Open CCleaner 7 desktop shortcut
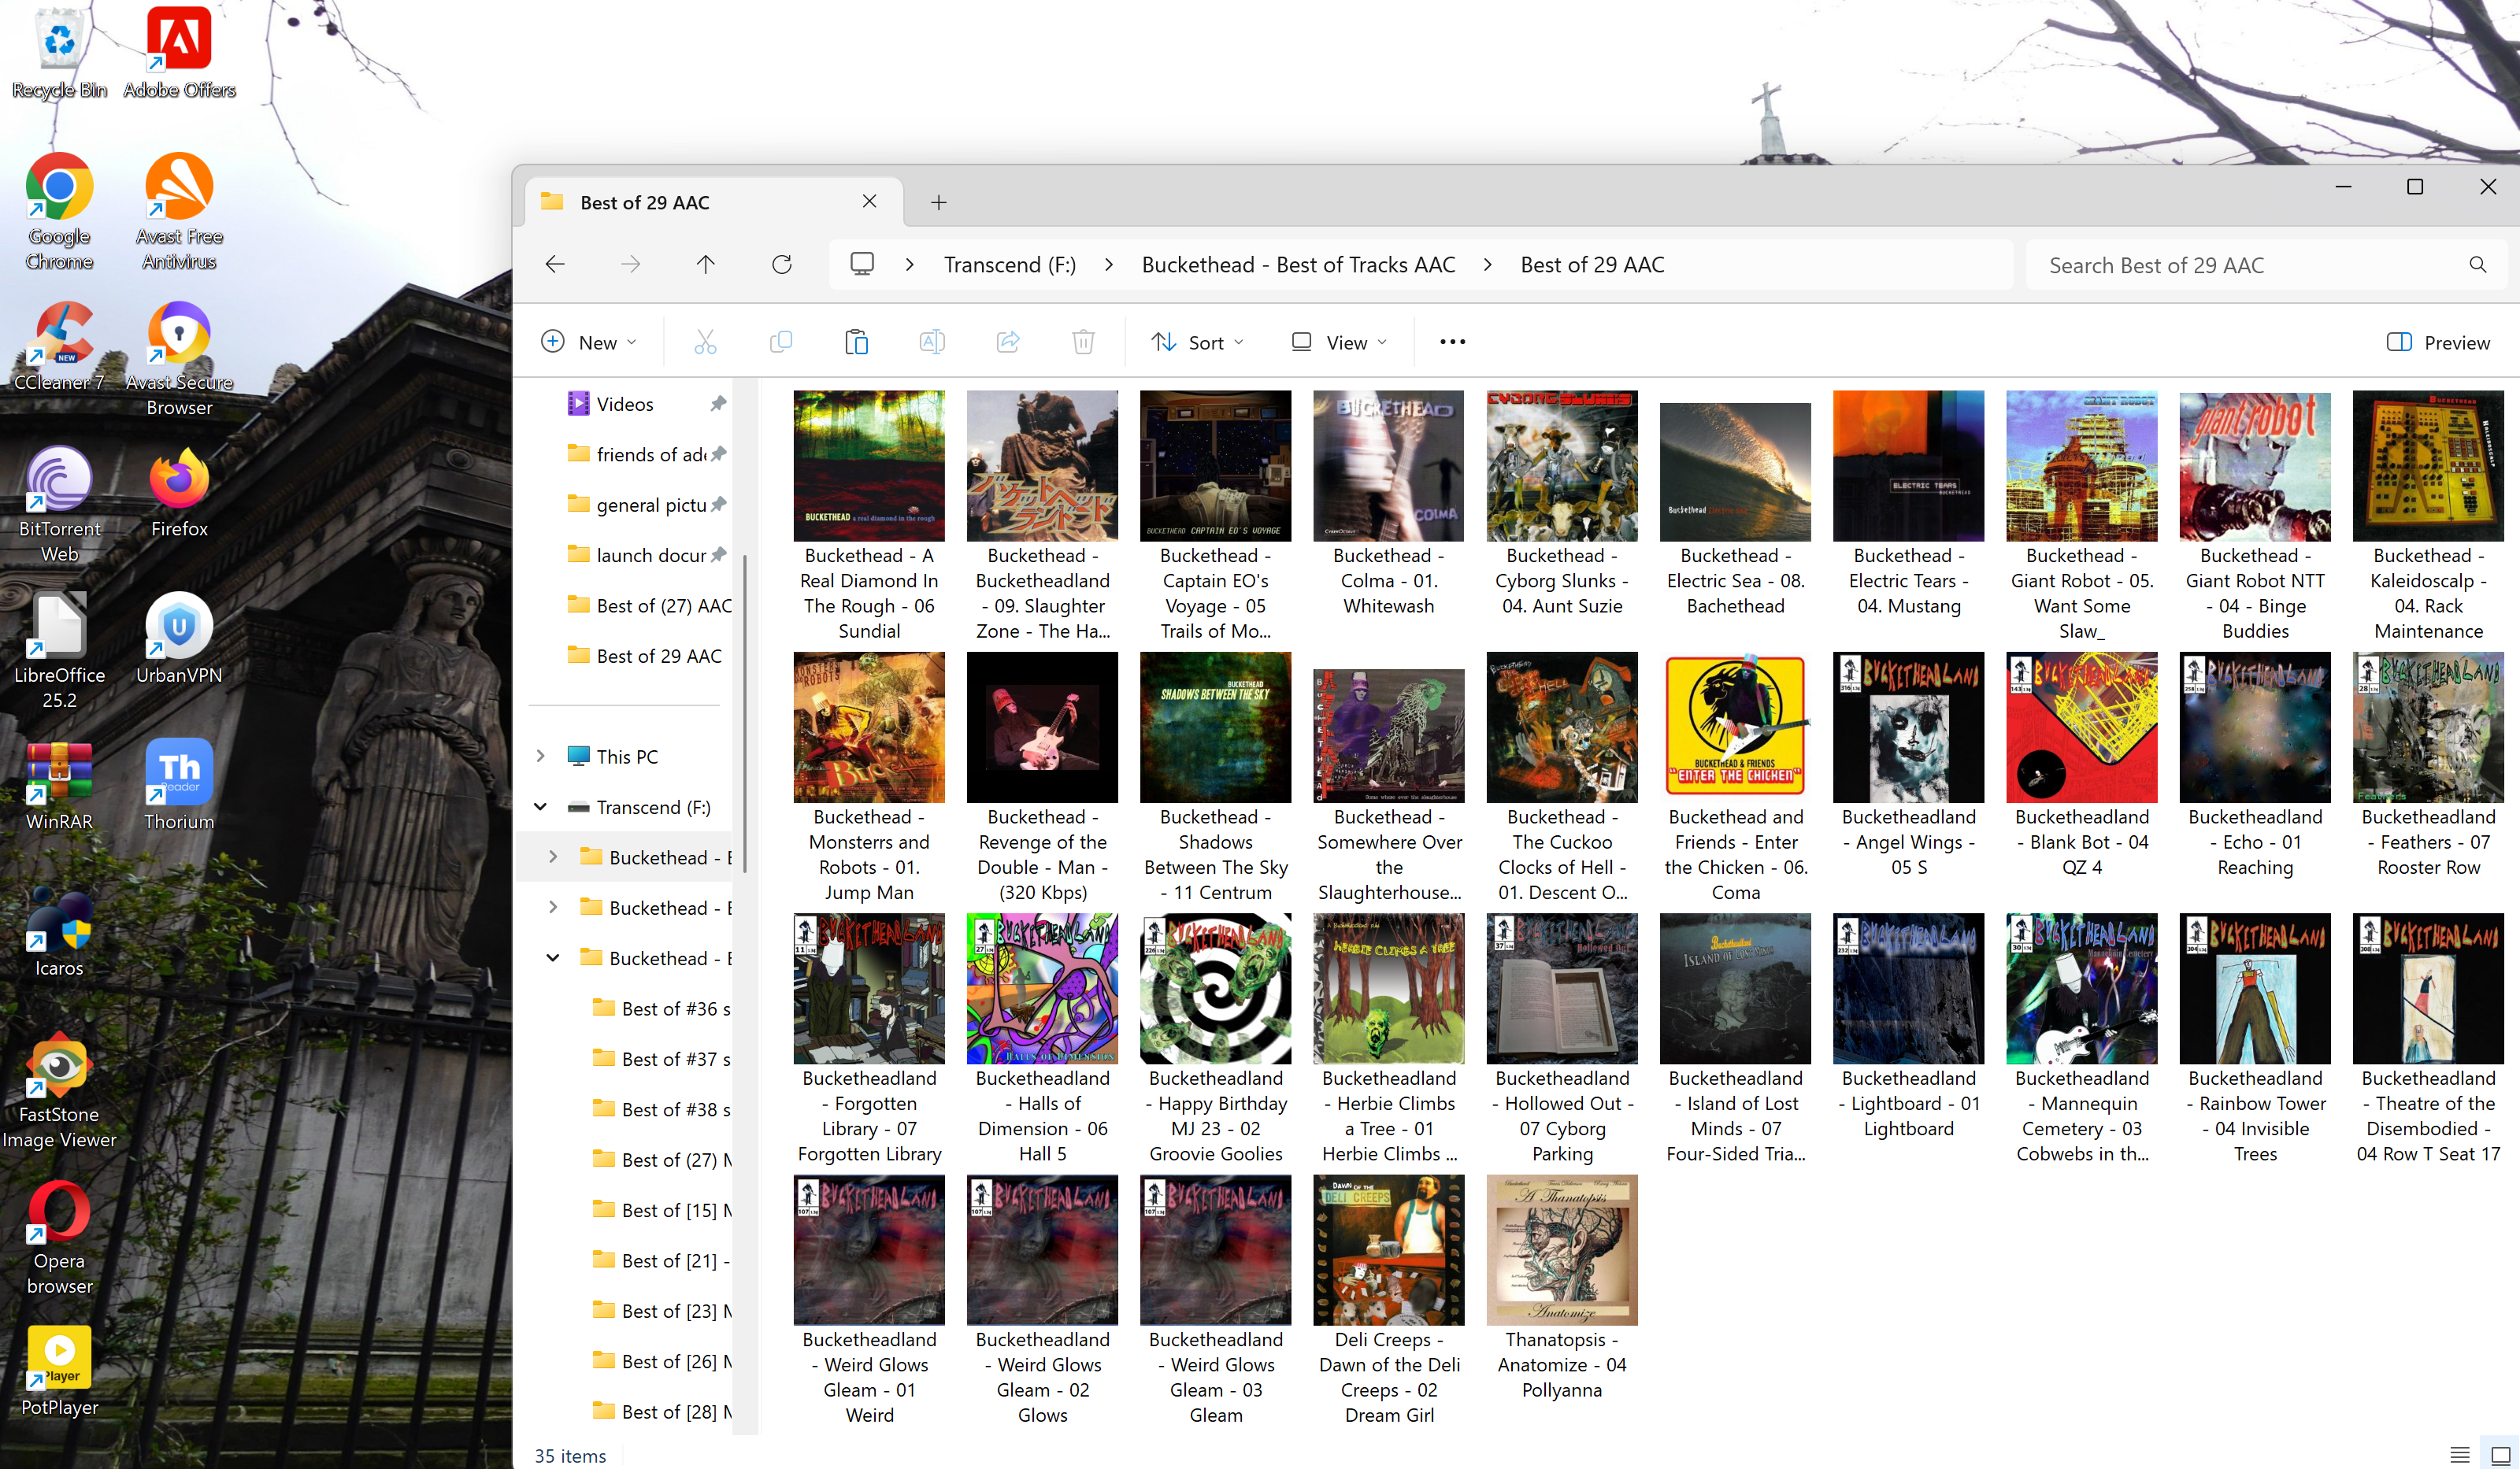 coord(59,346)
